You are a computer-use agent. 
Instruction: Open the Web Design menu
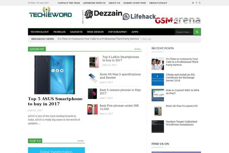[95, 32]
